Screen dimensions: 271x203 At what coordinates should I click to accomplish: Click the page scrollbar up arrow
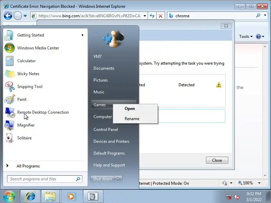click(x=265, y=46)
